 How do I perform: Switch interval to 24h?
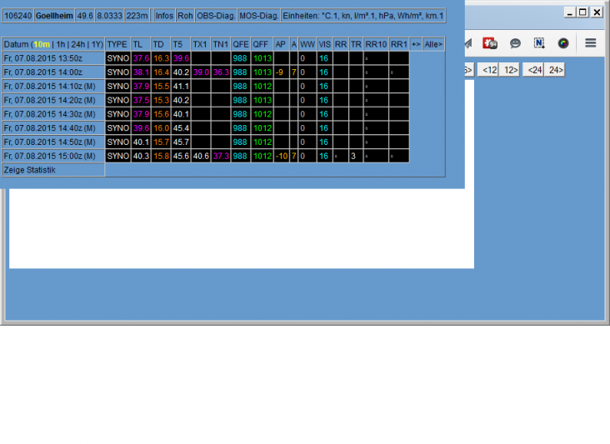77,44
